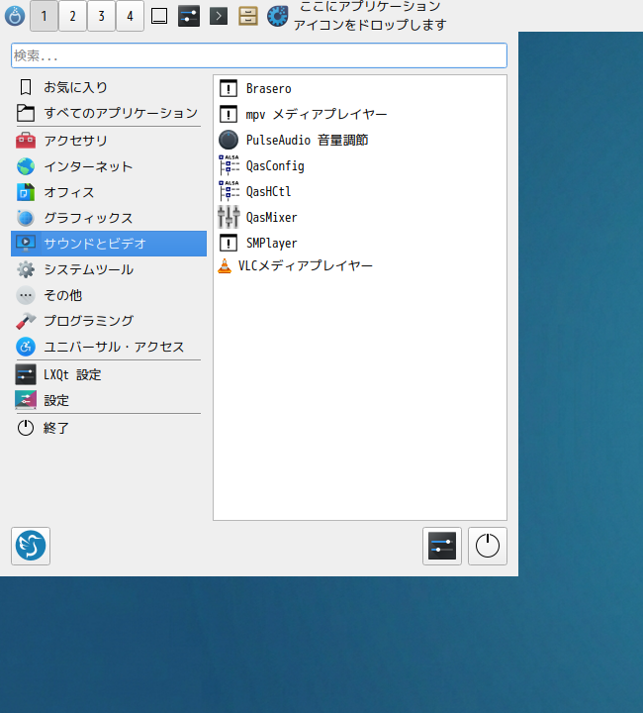The image size is (643, 713).
Task: Switch to desktop 3
Action: point(101,16)
